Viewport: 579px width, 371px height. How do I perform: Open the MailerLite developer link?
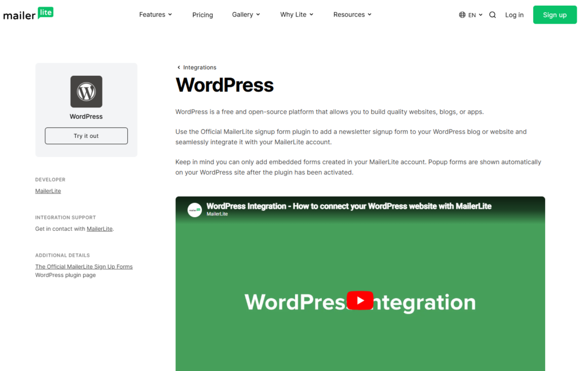pos(48,191)
